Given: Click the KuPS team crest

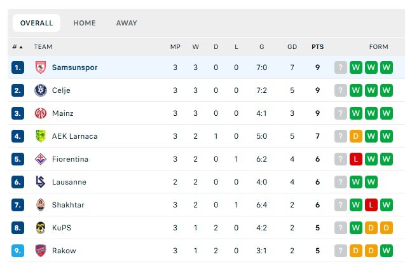Looking at the screenshot, I should point(41,228).
